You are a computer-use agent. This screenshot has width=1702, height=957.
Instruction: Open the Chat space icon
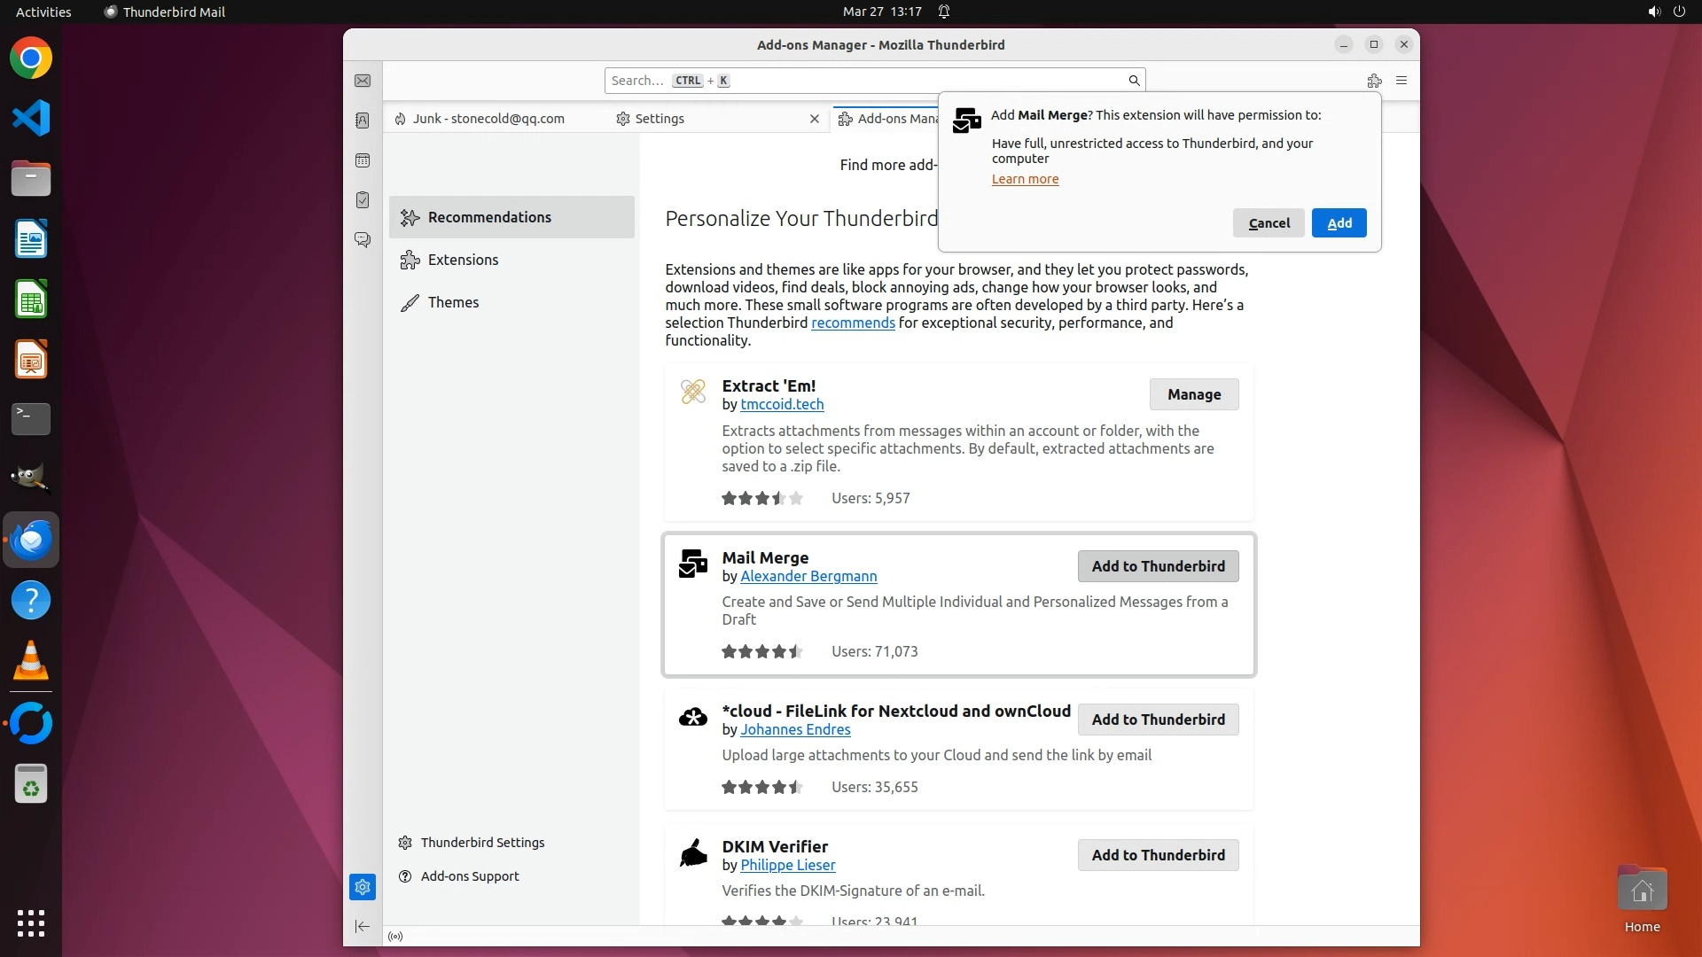click(x=363, y=240)
